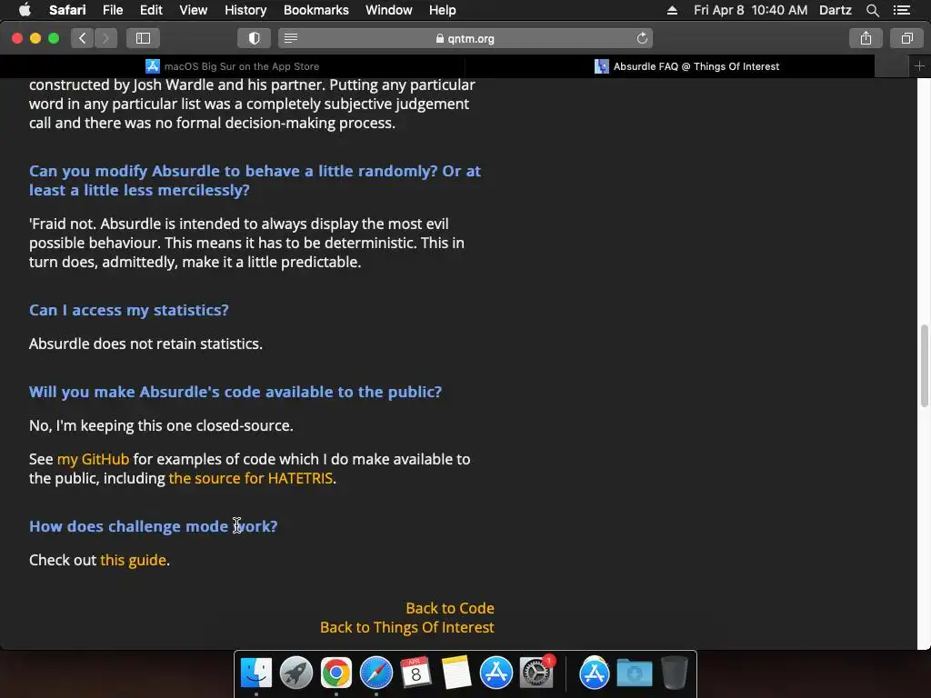Open the 'my GitHub' link
The width and height of the screenshot is (931, 698).
[x=93, y=459]
